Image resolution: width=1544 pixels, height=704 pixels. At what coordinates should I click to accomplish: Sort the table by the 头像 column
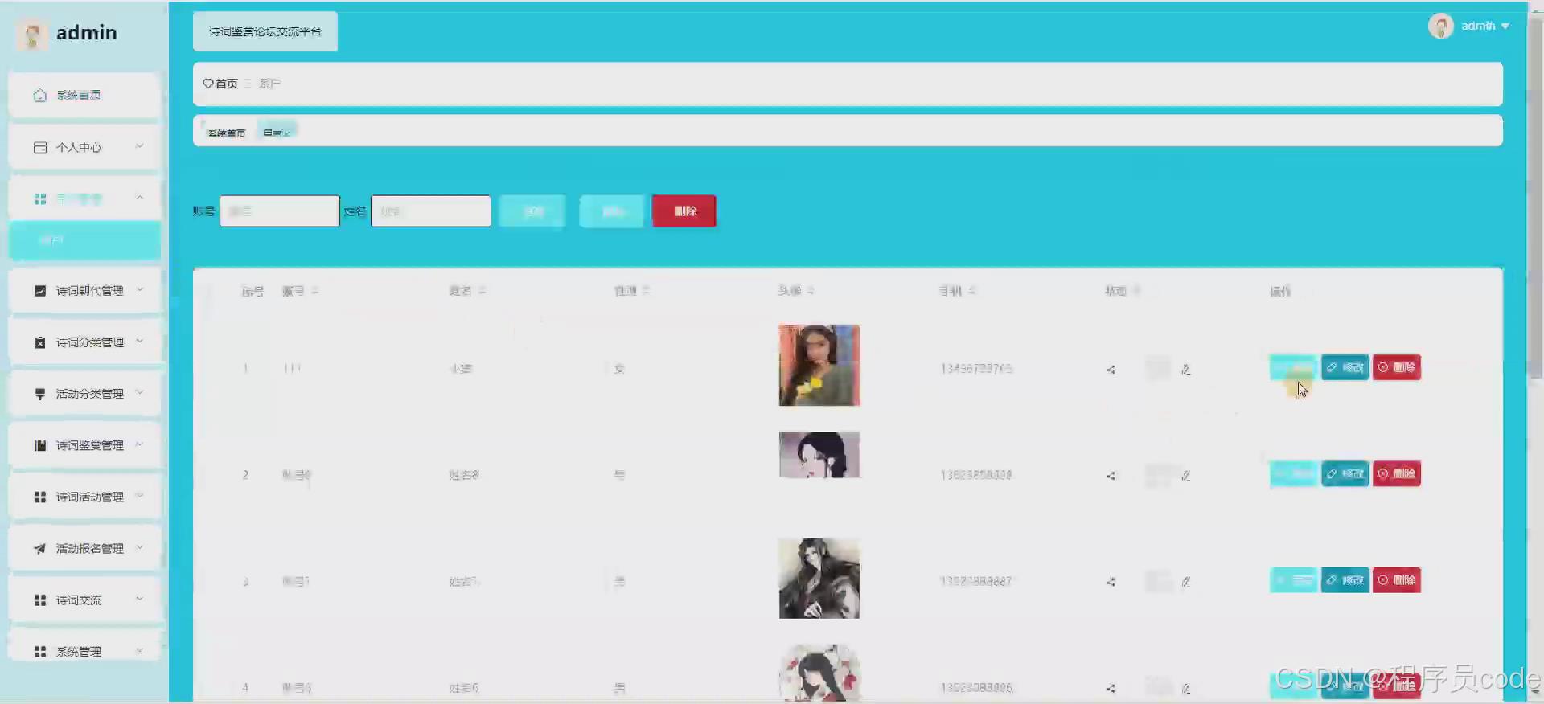[x=811, y=291]
